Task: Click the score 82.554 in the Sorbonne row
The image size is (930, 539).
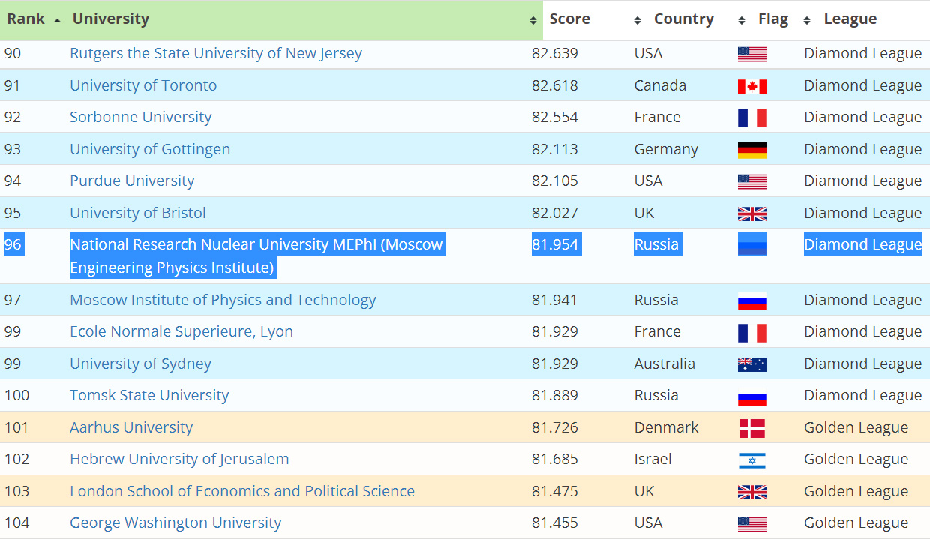Action: [555, 117]
